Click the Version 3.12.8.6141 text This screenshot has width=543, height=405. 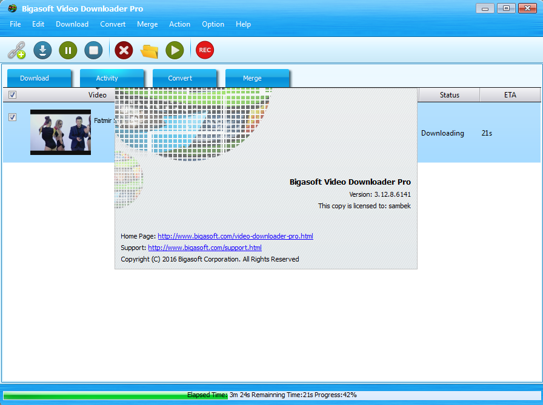(379, 194)
